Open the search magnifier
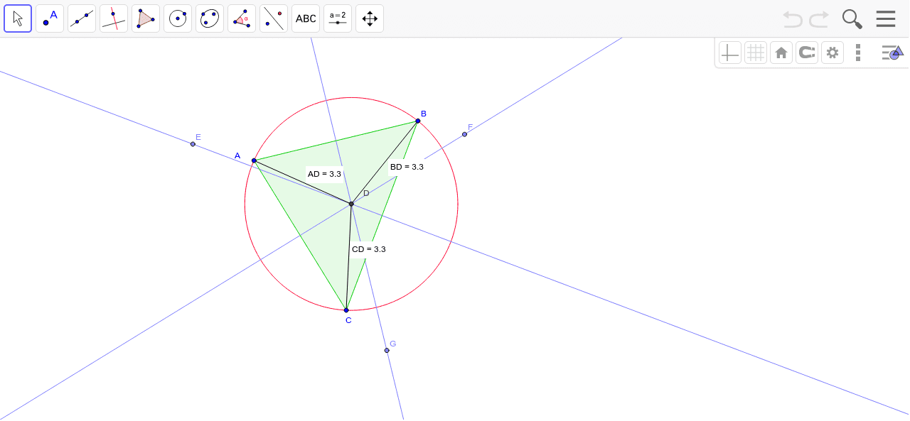Viewport: 910px width, 421px height. pos(852,19)
